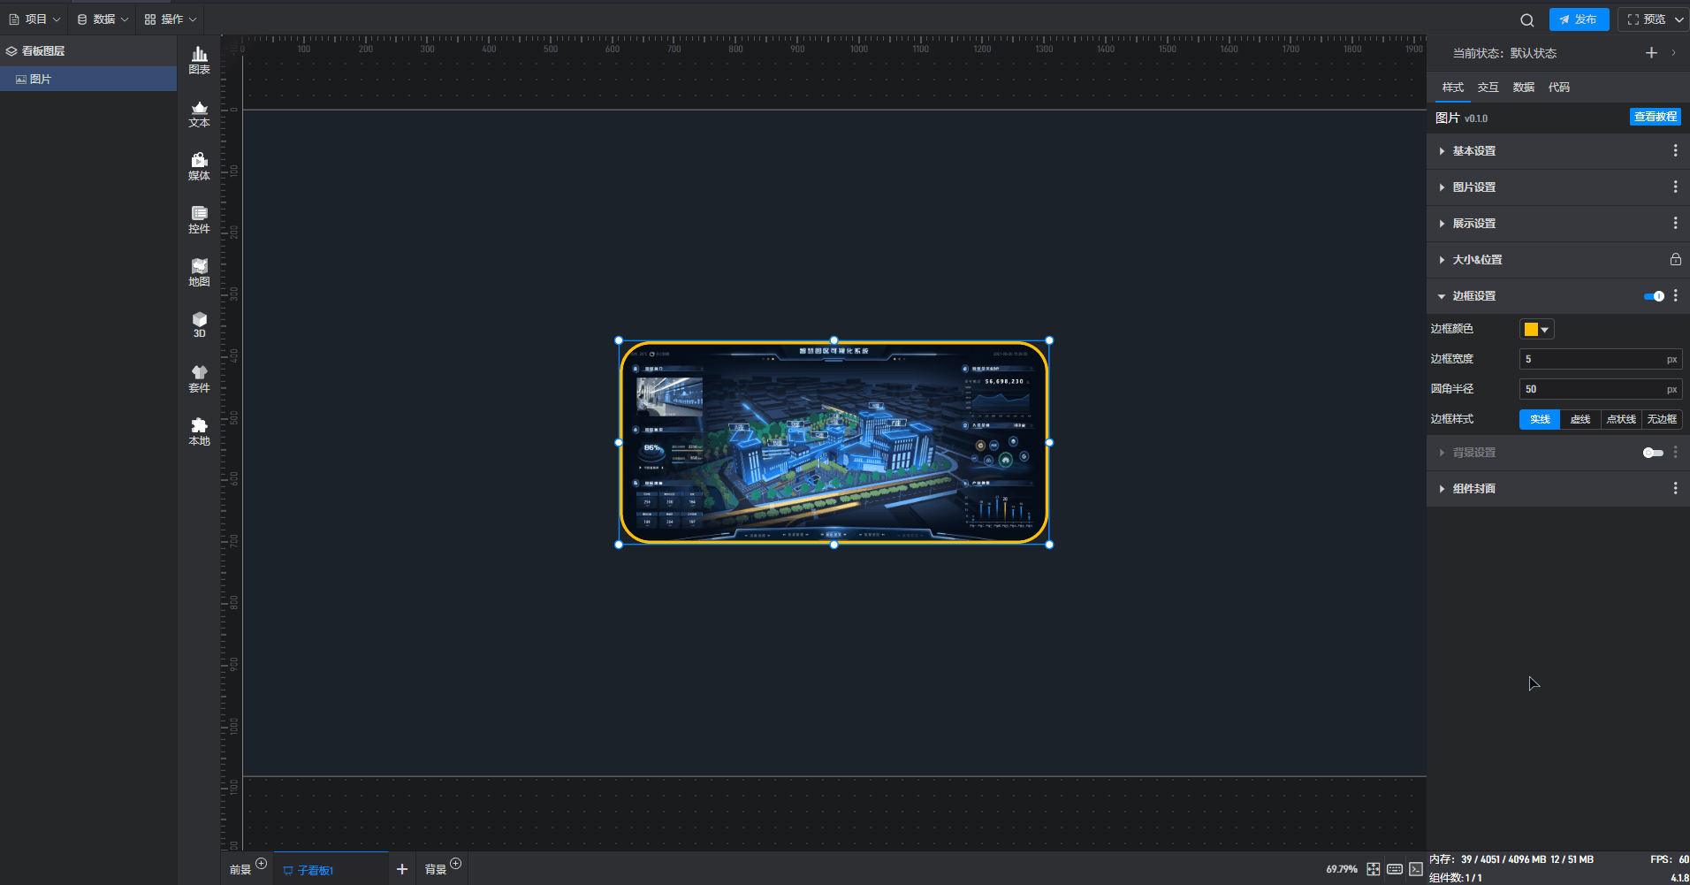Click the 发布 publish button
Screen dimensions: 1690x885
pyautogui.click(x=1579, y=19)
